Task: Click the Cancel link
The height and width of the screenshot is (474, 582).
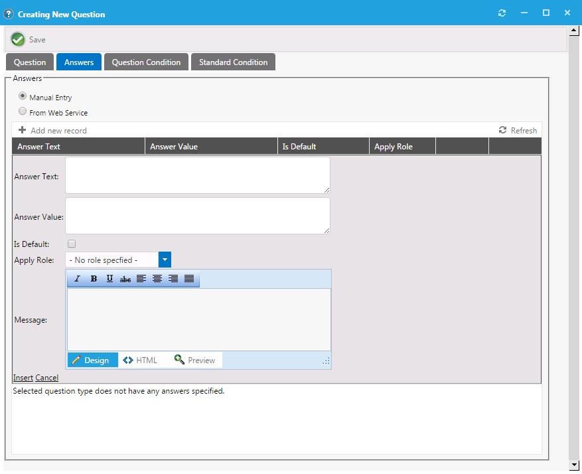Action: tap(46, 378)
